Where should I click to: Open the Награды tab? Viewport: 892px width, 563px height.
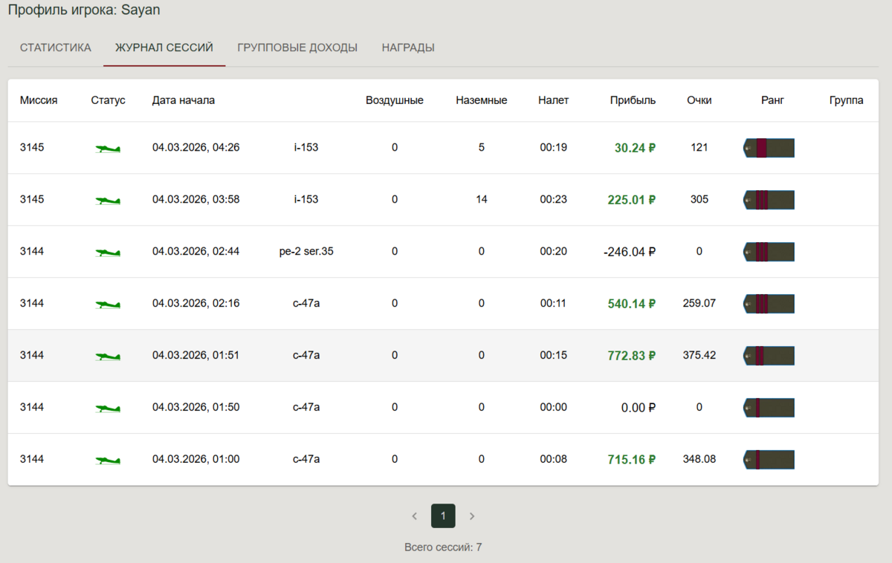point(408,48)
